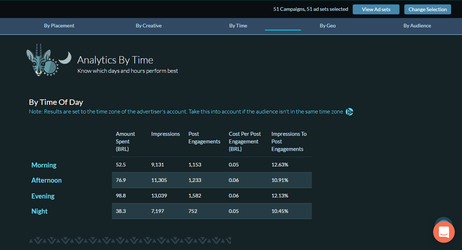
Task: Click the Impressions column header
Action: (x=165, y=134)
